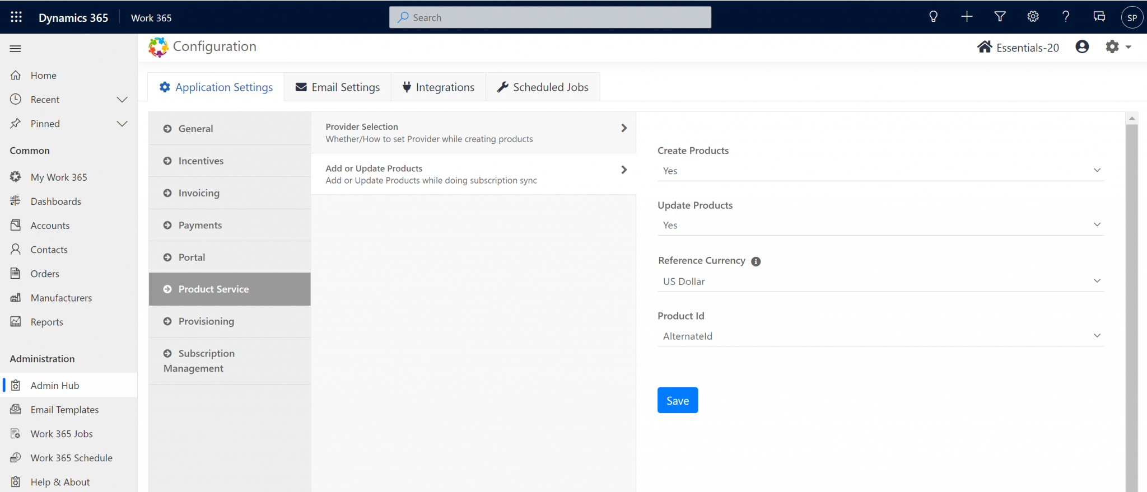Screen dimensions: 1147x492
Task: Click the plus quick-create icon
Action: (x=967, y=17)
